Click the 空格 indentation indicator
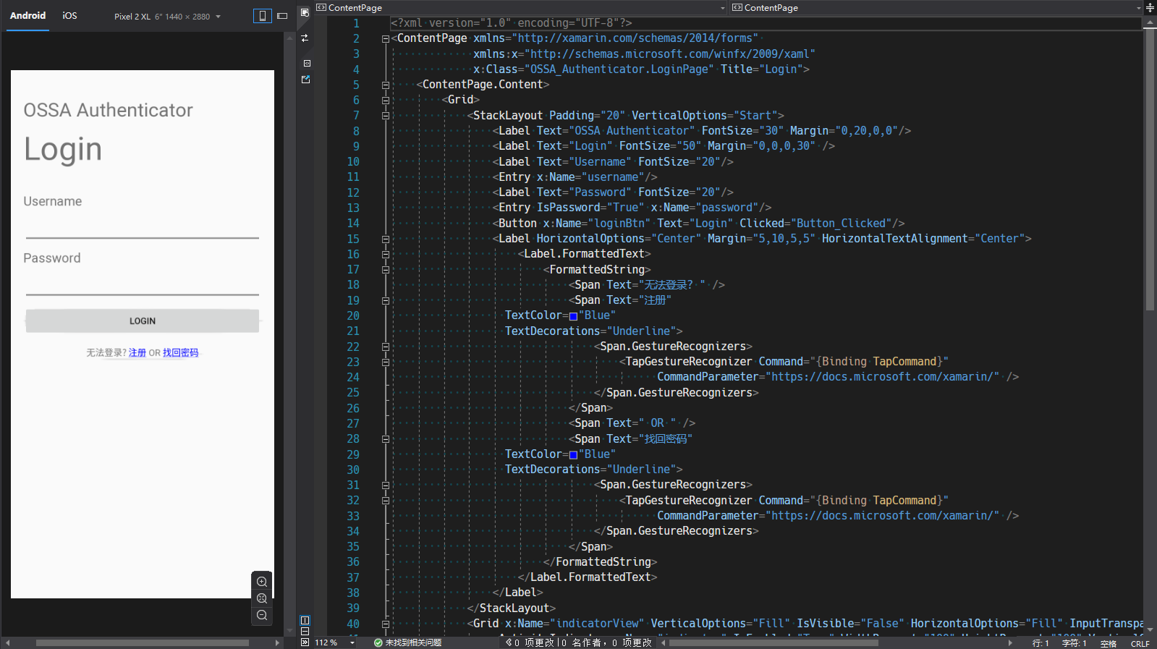 pos(1108,643)
